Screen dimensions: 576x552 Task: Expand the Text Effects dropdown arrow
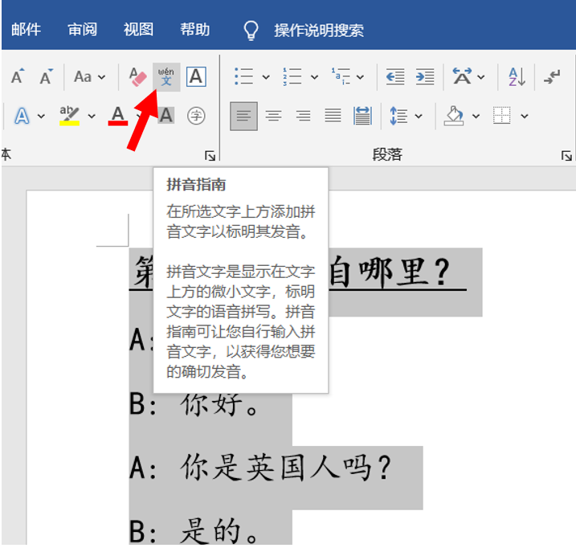[x=42, y=117]
